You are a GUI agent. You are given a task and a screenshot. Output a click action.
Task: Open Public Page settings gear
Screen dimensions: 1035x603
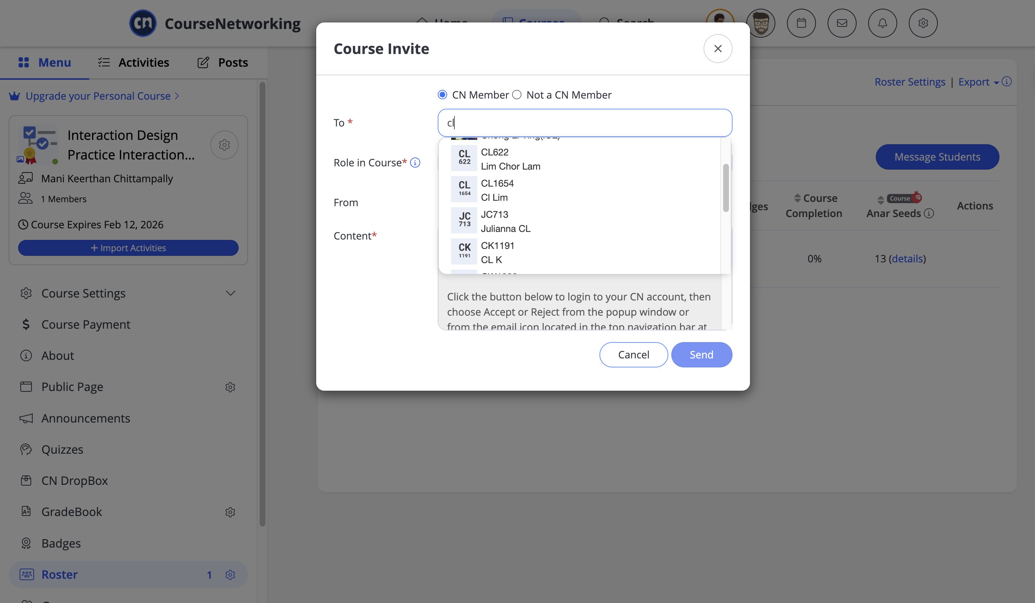[230, 387]
